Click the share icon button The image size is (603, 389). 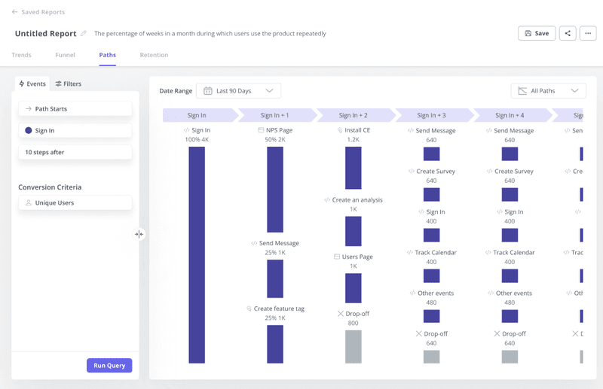tap(568, 33)
